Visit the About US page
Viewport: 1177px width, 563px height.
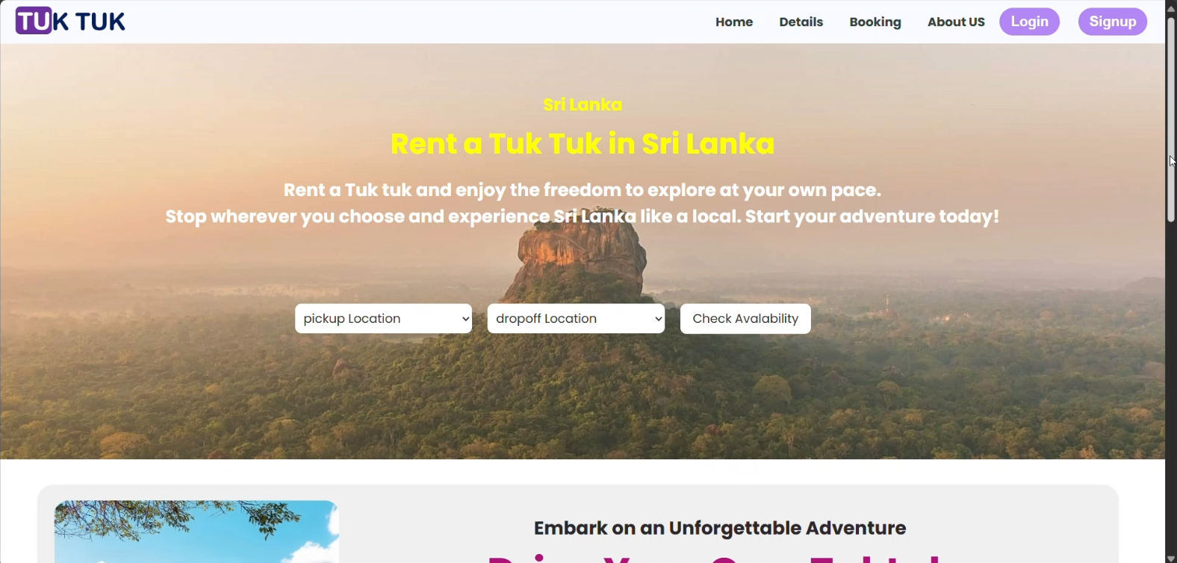coord(956,22)
